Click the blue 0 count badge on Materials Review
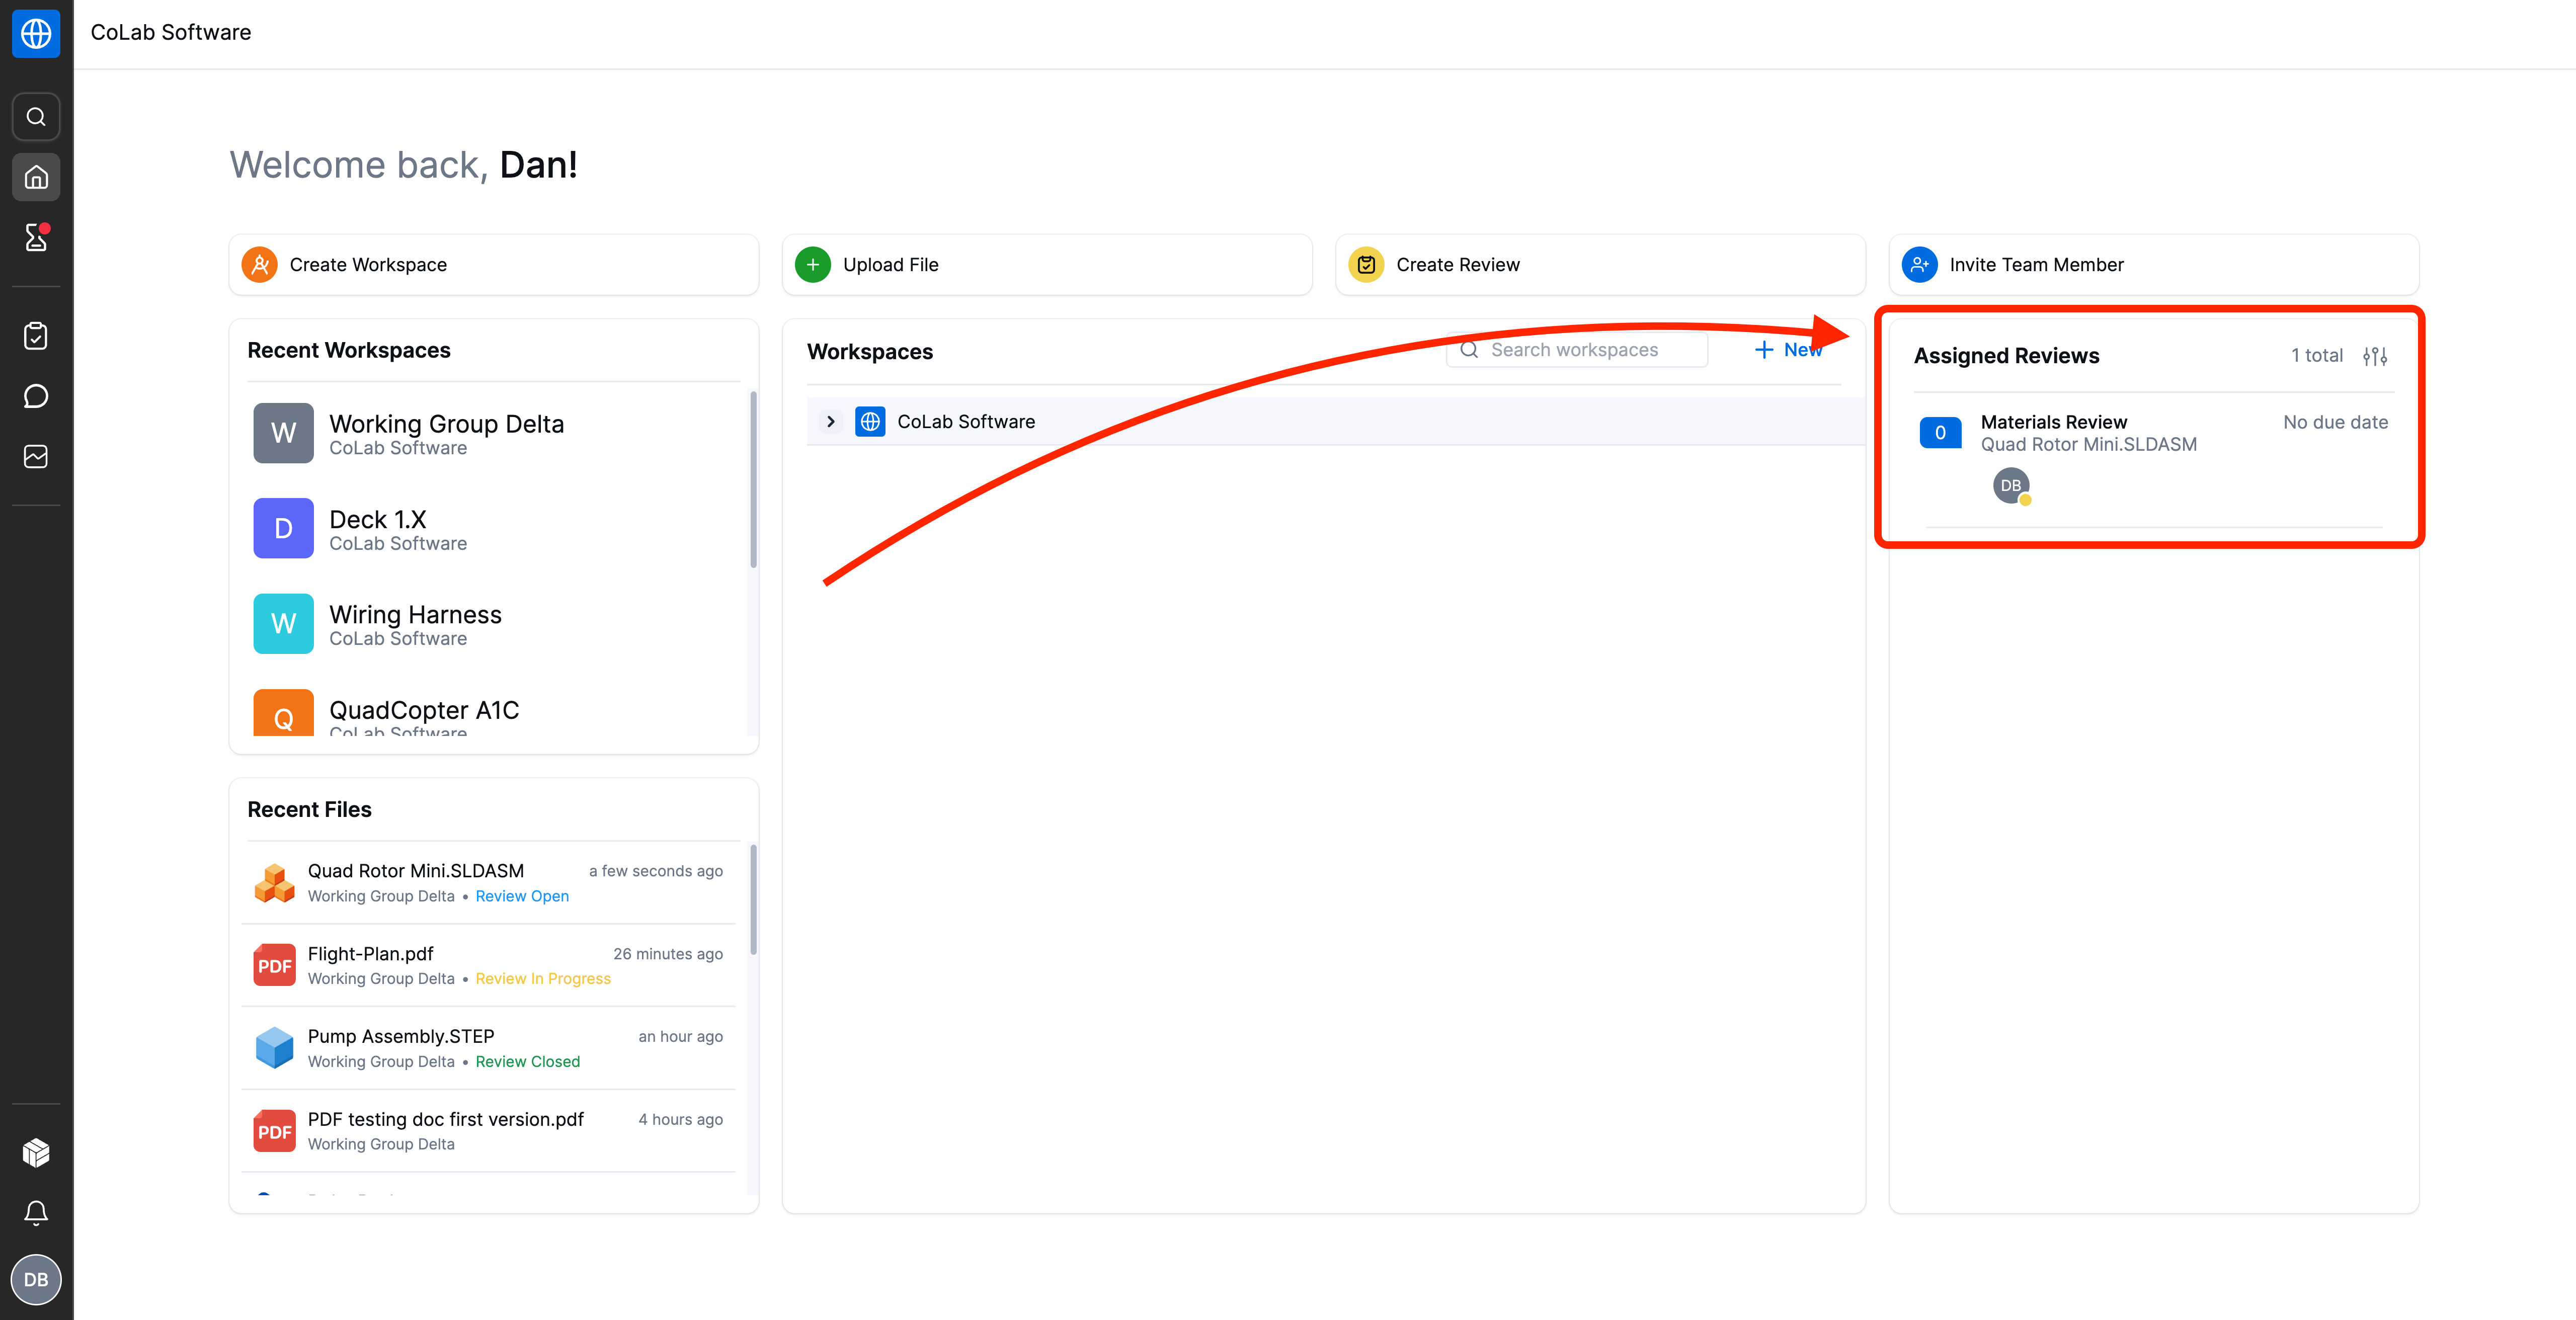2576x1320 pixels. 1940,433
